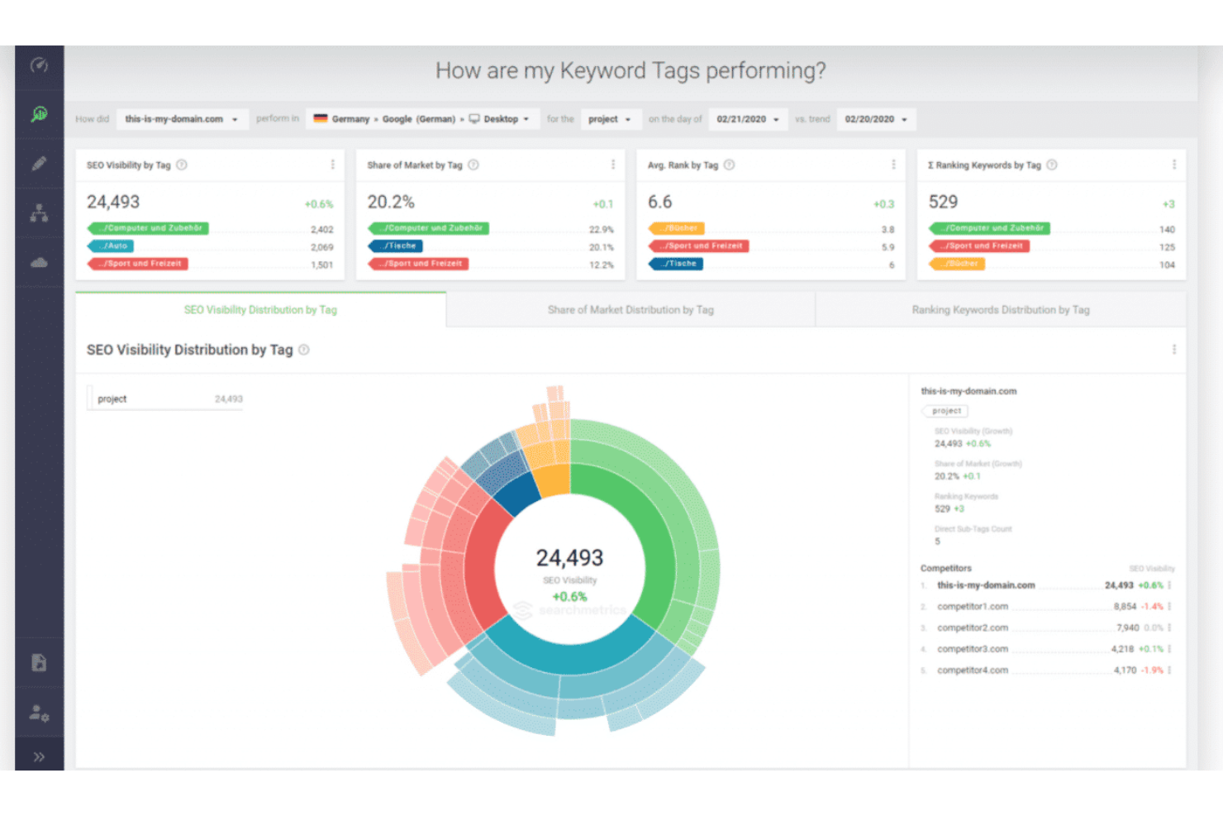Expand the sidebar with double chevron

point(39,756)
